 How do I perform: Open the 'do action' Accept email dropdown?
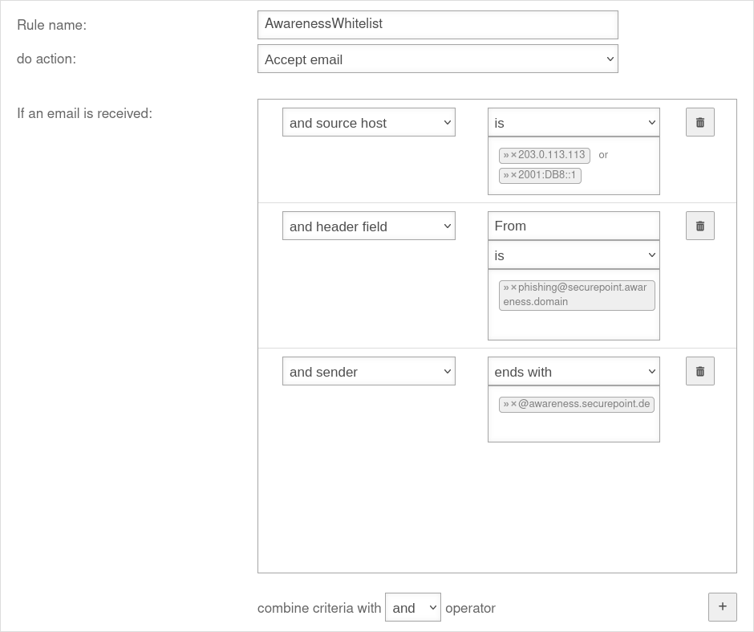pos(437,59)
